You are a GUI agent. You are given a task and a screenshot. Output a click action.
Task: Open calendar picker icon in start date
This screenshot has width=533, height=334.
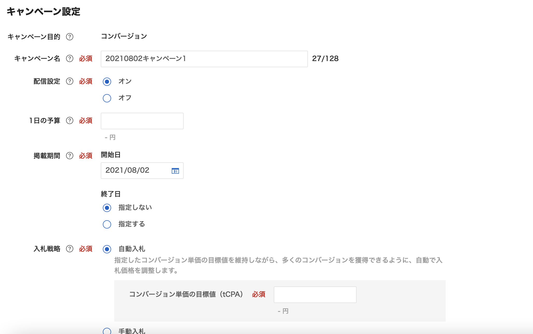[175, 171]
